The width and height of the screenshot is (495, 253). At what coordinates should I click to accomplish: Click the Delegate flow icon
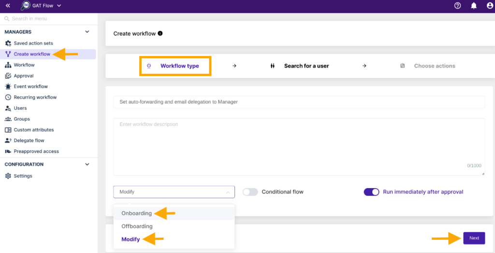point(8,141)
